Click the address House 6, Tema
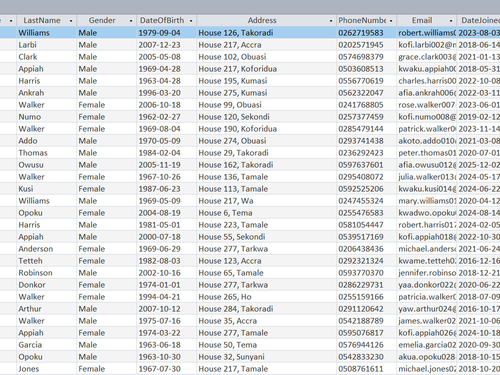Screen dimensions: 500x375 [x=266, y=212]
